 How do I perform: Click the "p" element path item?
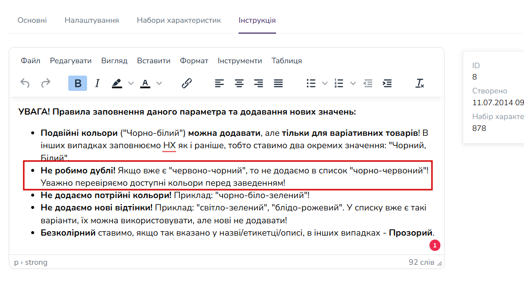16,263
